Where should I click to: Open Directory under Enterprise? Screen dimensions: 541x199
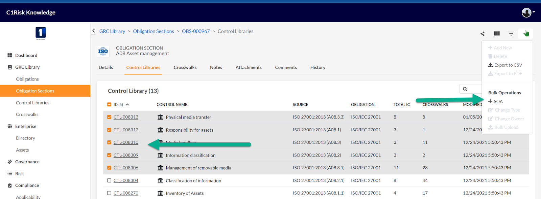[25, 138]
